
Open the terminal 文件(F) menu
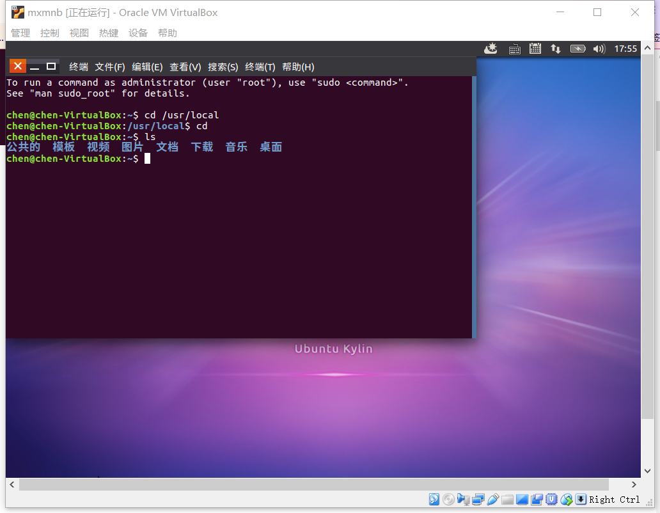110,67
